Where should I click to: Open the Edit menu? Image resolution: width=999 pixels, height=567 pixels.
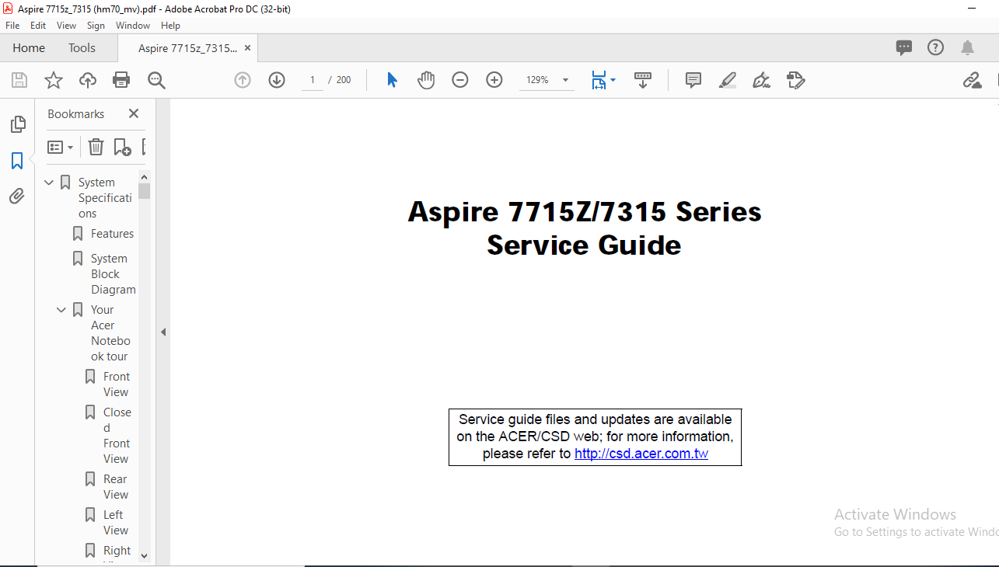[x=38, y=26]
